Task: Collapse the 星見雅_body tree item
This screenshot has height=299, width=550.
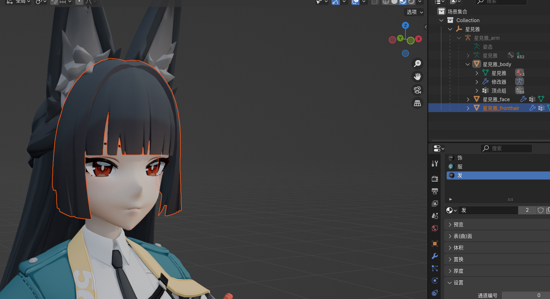Action: [x=467, y=64]
